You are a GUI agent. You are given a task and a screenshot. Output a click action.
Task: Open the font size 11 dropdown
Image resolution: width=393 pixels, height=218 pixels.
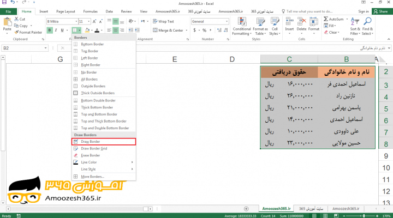pyautogui.click(x=89, y=21)
